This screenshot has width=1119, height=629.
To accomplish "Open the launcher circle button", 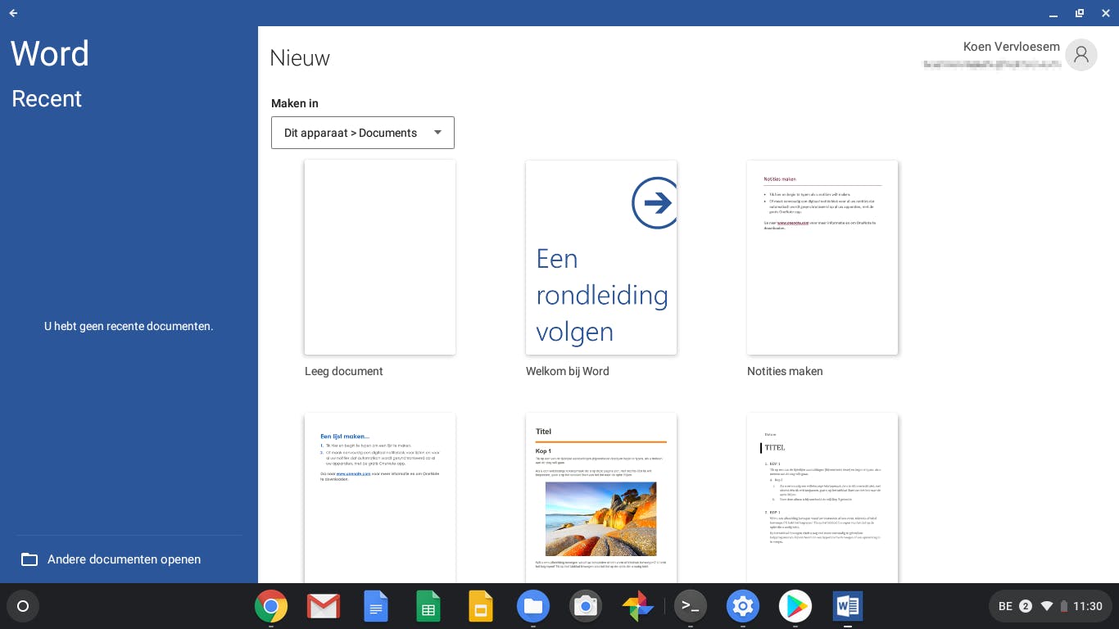I will point(23,607).
